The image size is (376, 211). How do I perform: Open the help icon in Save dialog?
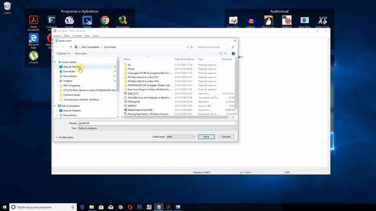point(233,53)
